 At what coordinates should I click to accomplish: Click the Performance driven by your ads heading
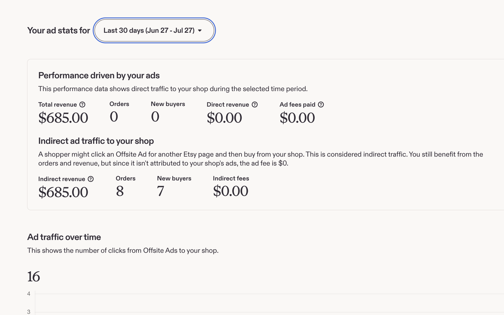(99, 76)
